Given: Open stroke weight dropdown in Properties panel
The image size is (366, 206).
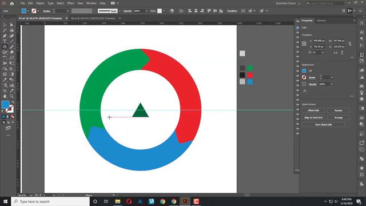Looking at the screenshot, I should [x=332, y=78].
